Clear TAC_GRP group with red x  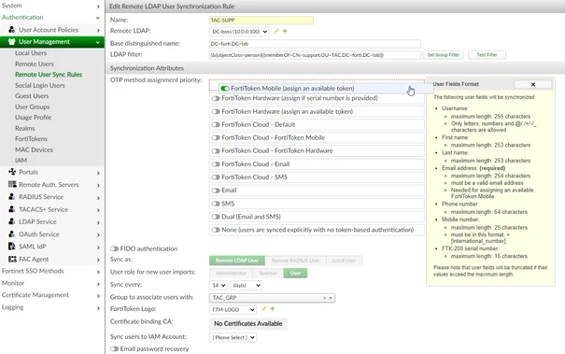tap(324, 298)
